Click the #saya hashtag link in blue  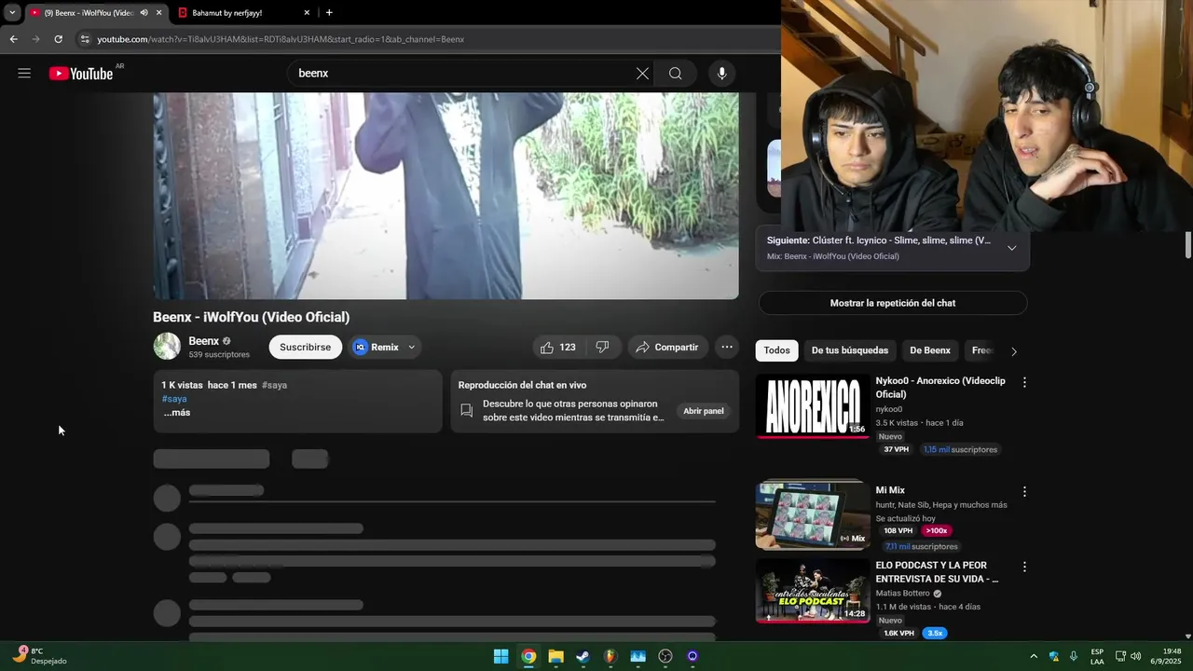174,399
